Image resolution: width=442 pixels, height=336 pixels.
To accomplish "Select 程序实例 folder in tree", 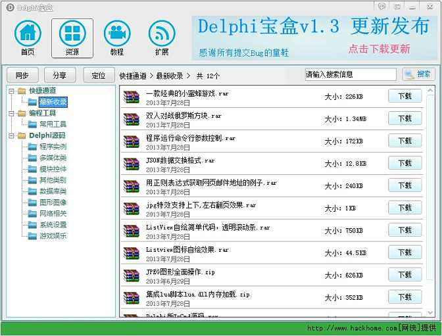I will point(53,147).
